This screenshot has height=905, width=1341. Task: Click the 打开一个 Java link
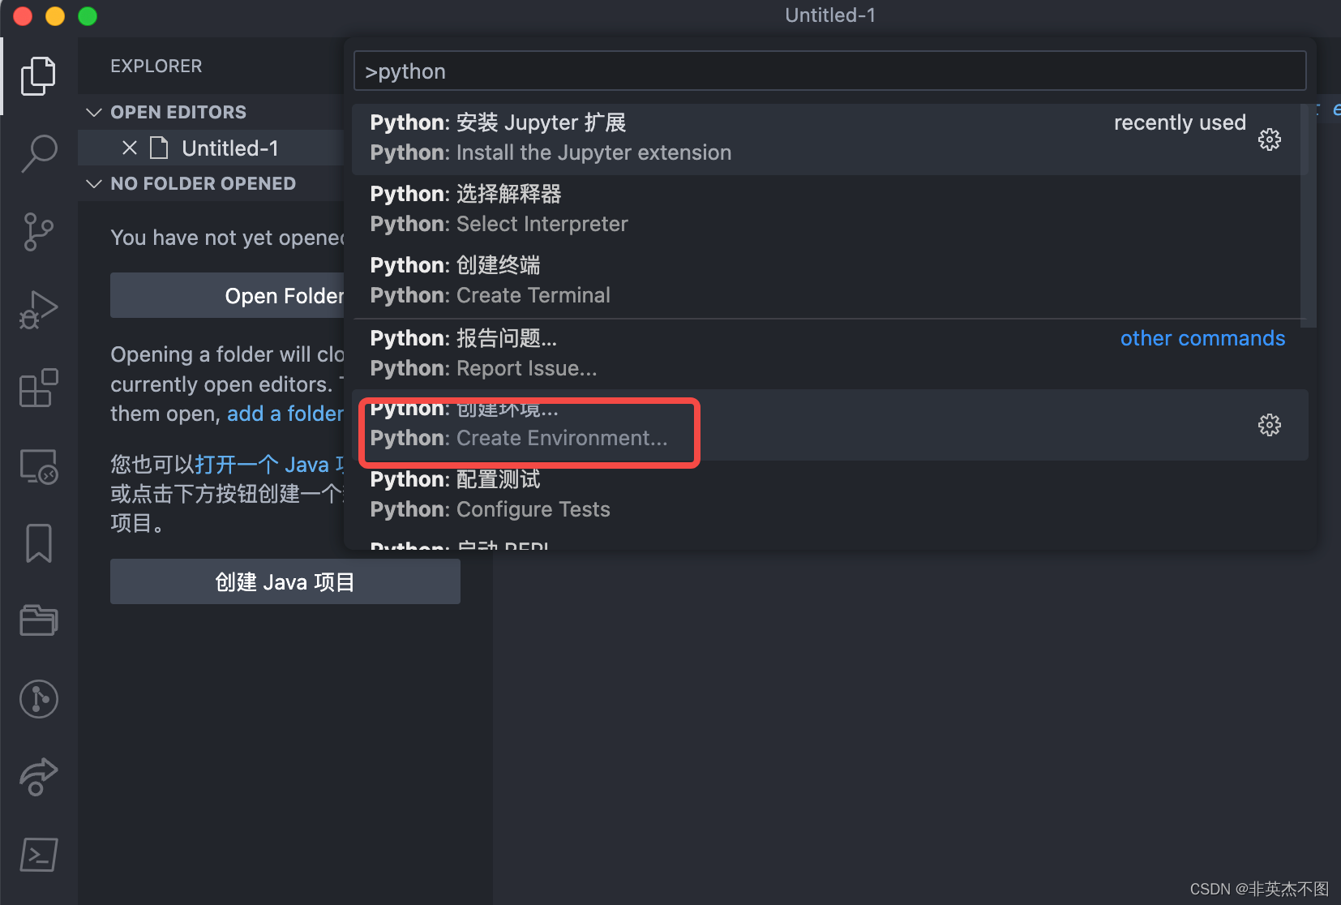[x=269, y=465]
